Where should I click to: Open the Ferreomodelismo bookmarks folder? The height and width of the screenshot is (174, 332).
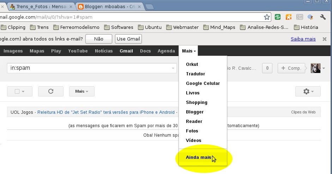pyautogui.click(x=76, y=27)
